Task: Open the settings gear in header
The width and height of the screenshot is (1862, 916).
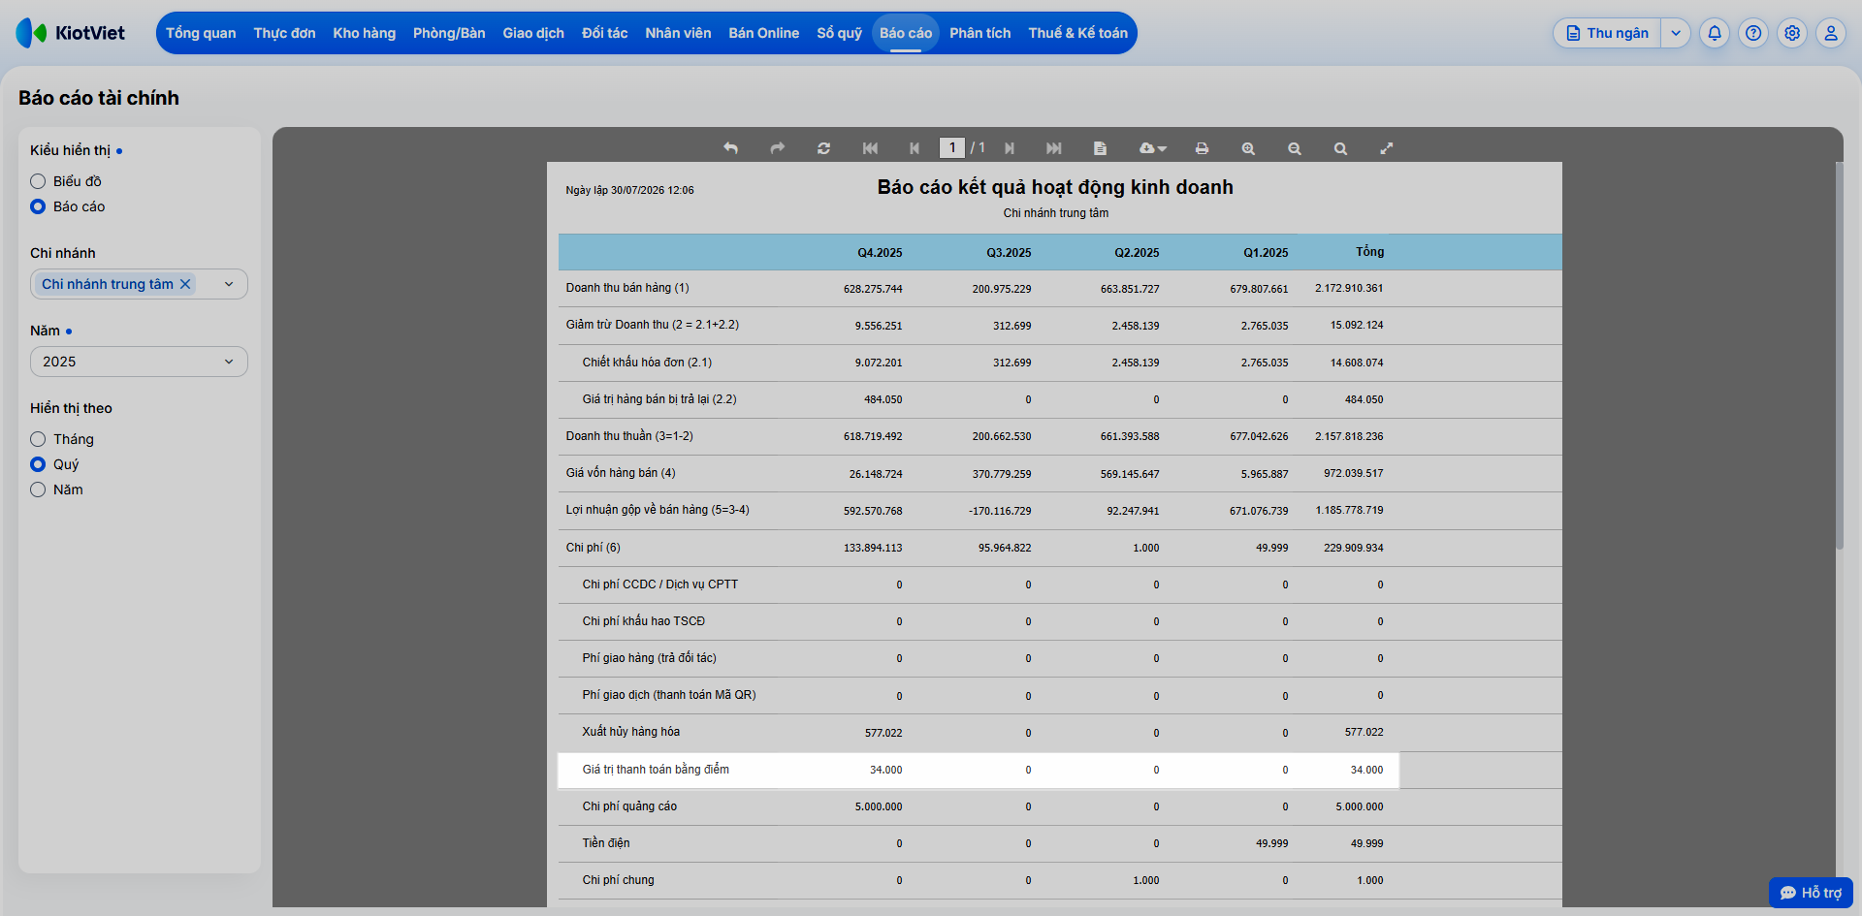Action: [1792, 33]
